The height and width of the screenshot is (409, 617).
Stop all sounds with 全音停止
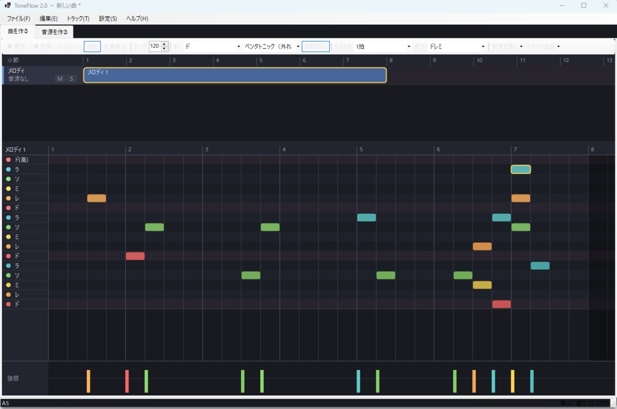pyautogui.click(x=114, y=46)
